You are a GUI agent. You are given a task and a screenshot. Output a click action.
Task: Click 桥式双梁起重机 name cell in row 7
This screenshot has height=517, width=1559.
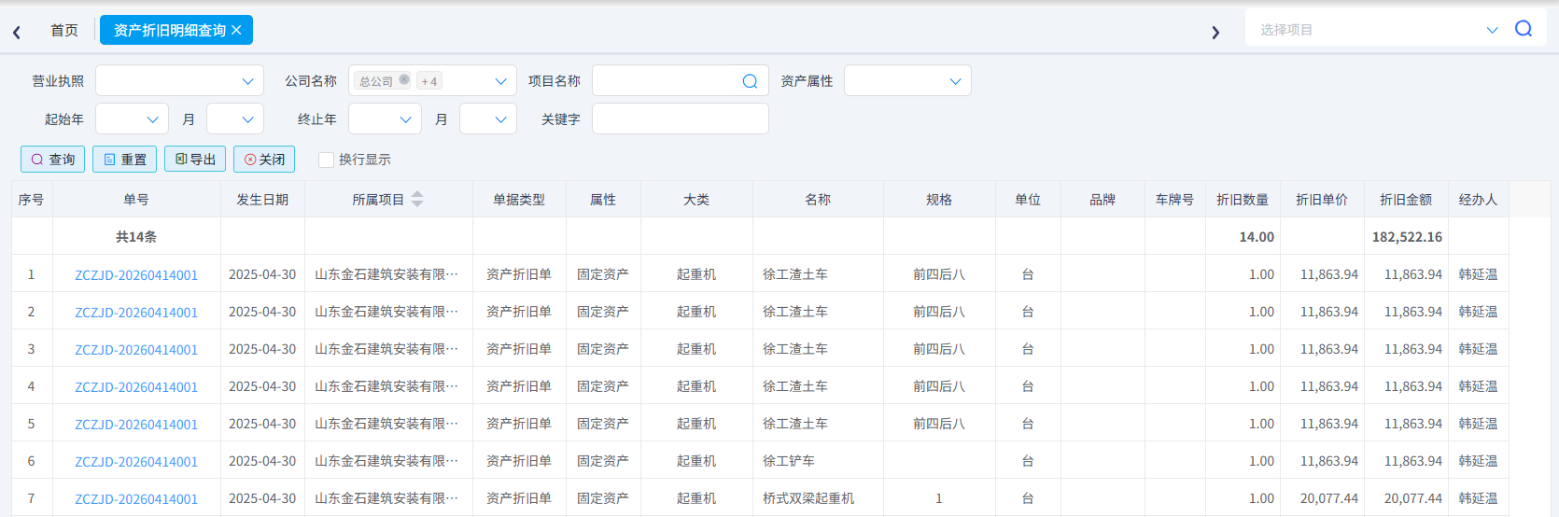pos(818,498)
